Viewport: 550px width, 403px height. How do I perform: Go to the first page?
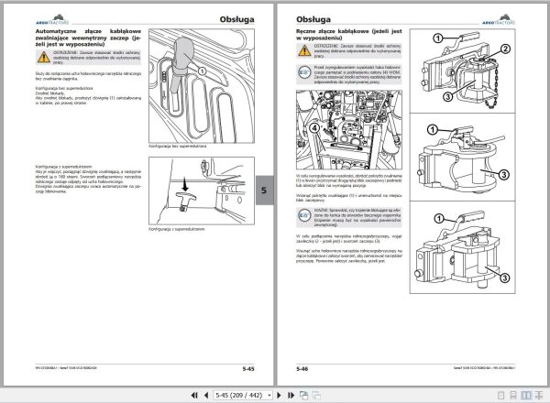[x=194, y=395]
